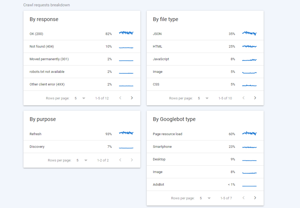
Task: Click the previous page arrow in By file type
Action: tap(243, 98)
